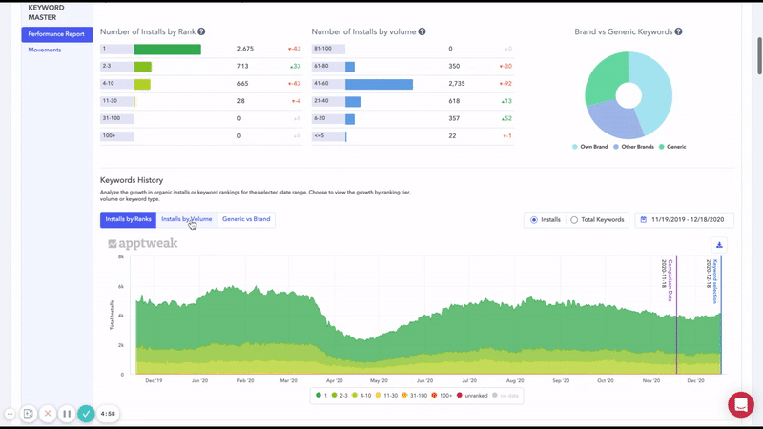
Task: Select the Total Keywords radio button
Action: tap(574, 220)
